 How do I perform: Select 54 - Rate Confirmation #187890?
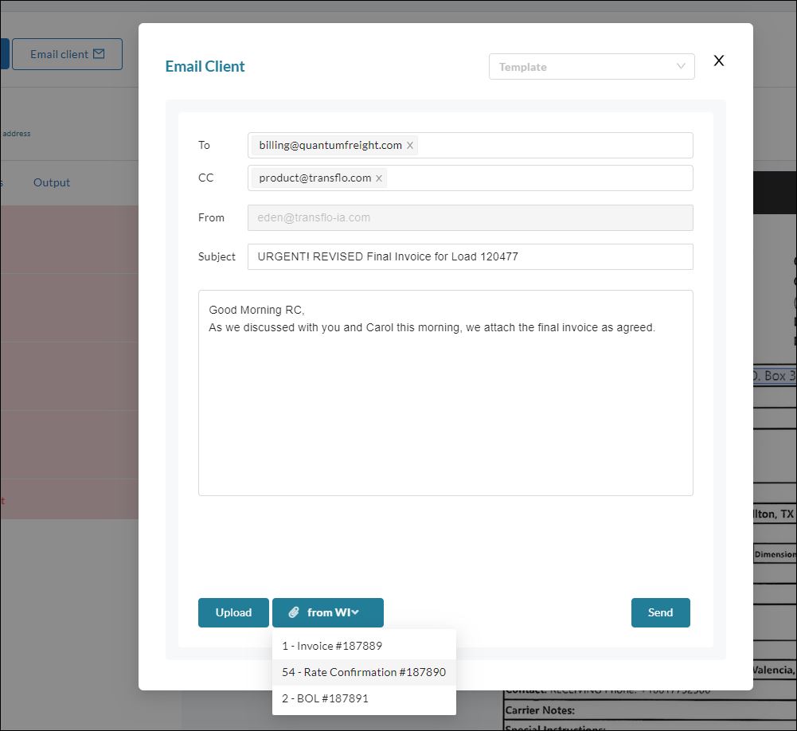[x=364, y=672]
